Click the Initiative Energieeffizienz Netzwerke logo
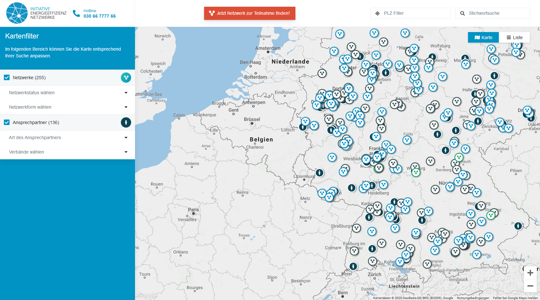Screen dimensions: 540x300 click(36, 13)
